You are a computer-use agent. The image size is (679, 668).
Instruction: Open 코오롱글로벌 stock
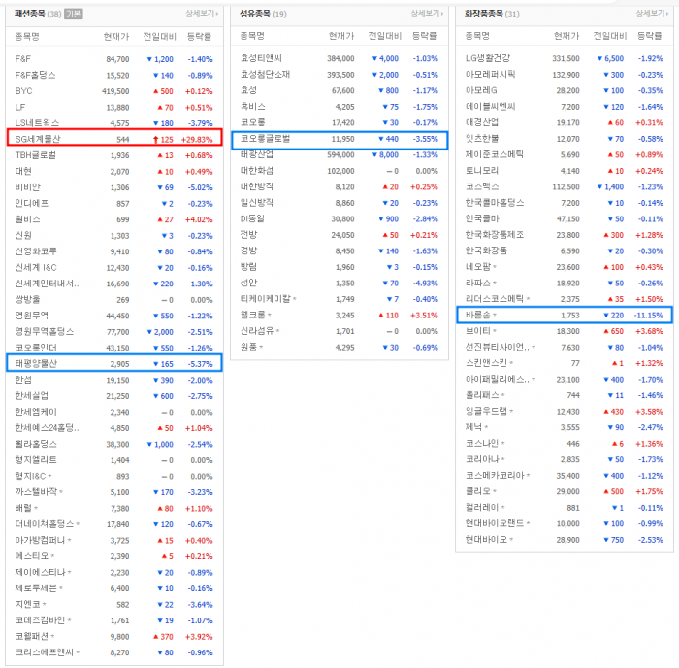[x=266, y=139]
